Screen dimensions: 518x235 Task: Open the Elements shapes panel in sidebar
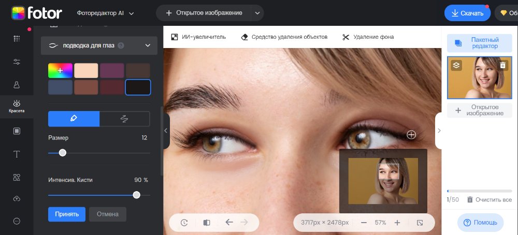click(17, 177)
